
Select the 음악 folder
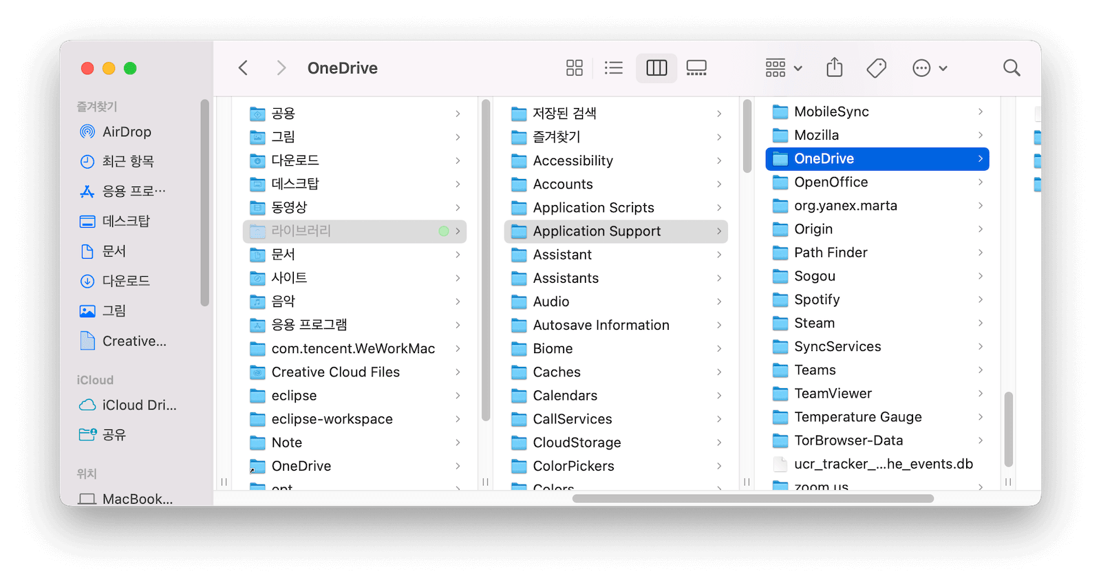coord(354,301)
